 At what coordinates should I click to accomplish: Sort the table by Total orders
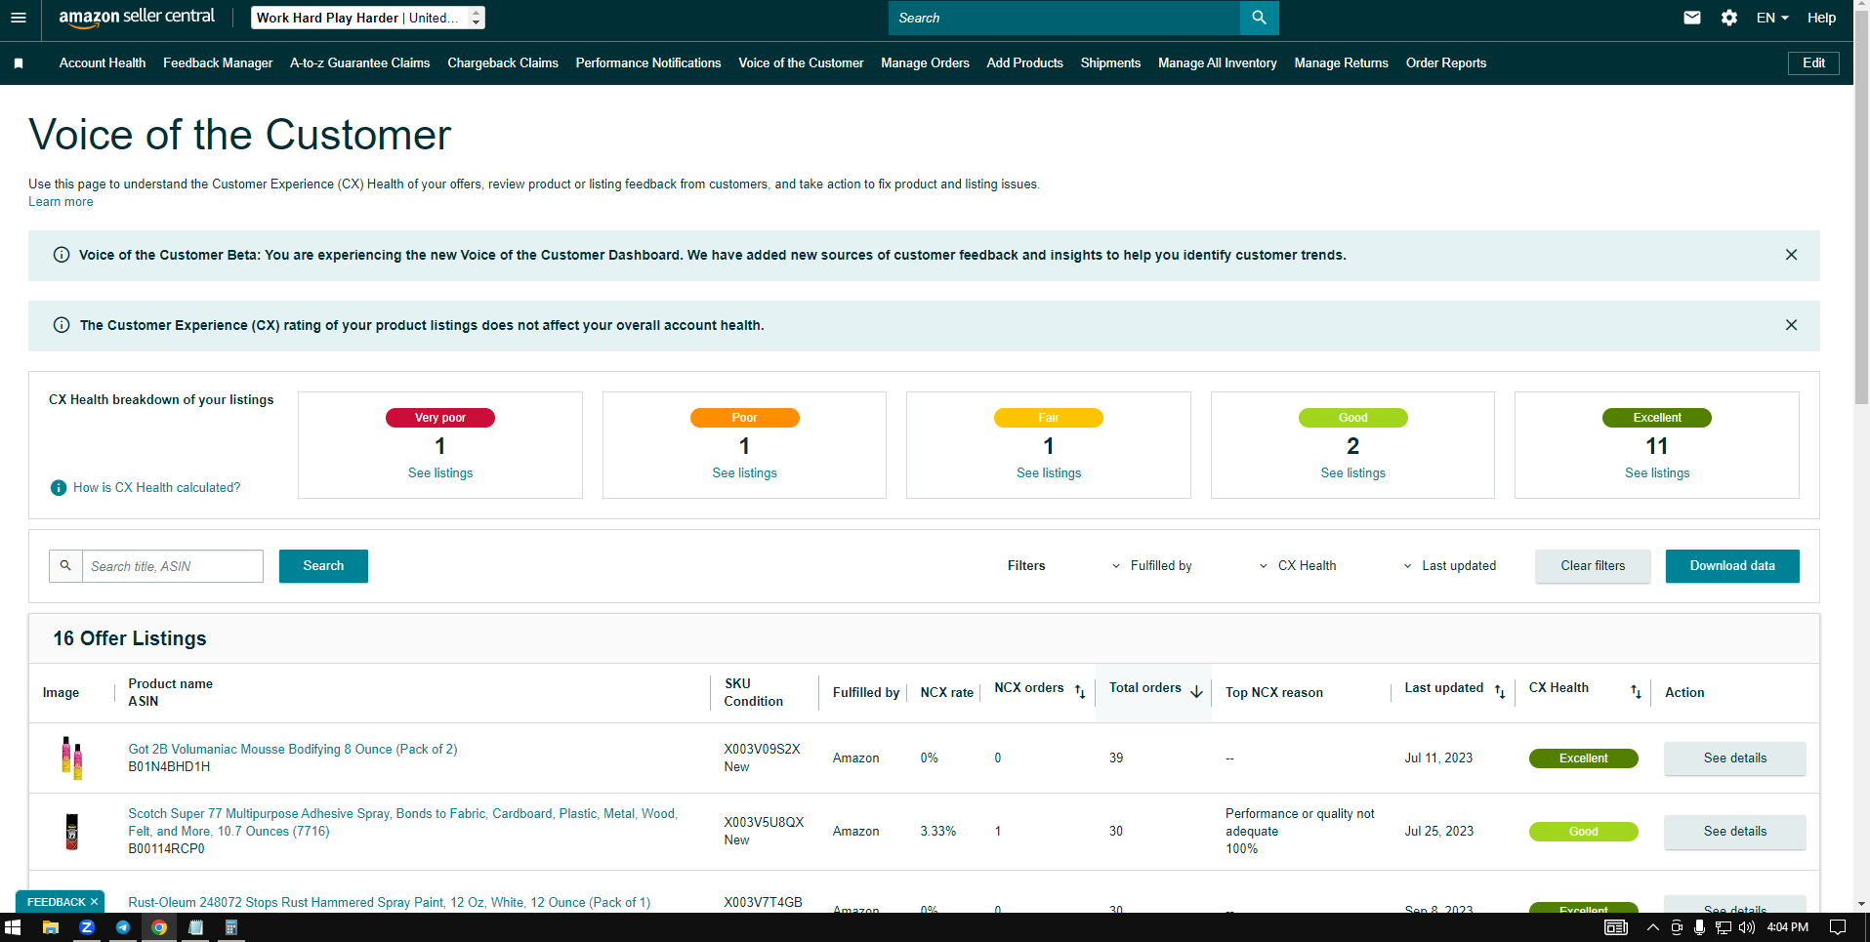(1196, 691)
